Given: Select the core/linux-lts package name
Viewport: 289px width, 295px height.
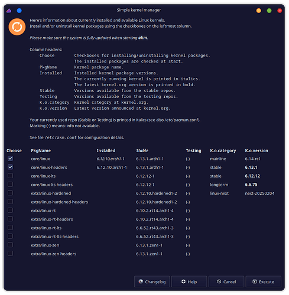Looking at the screenshot, I should click(x=43, y=176).
